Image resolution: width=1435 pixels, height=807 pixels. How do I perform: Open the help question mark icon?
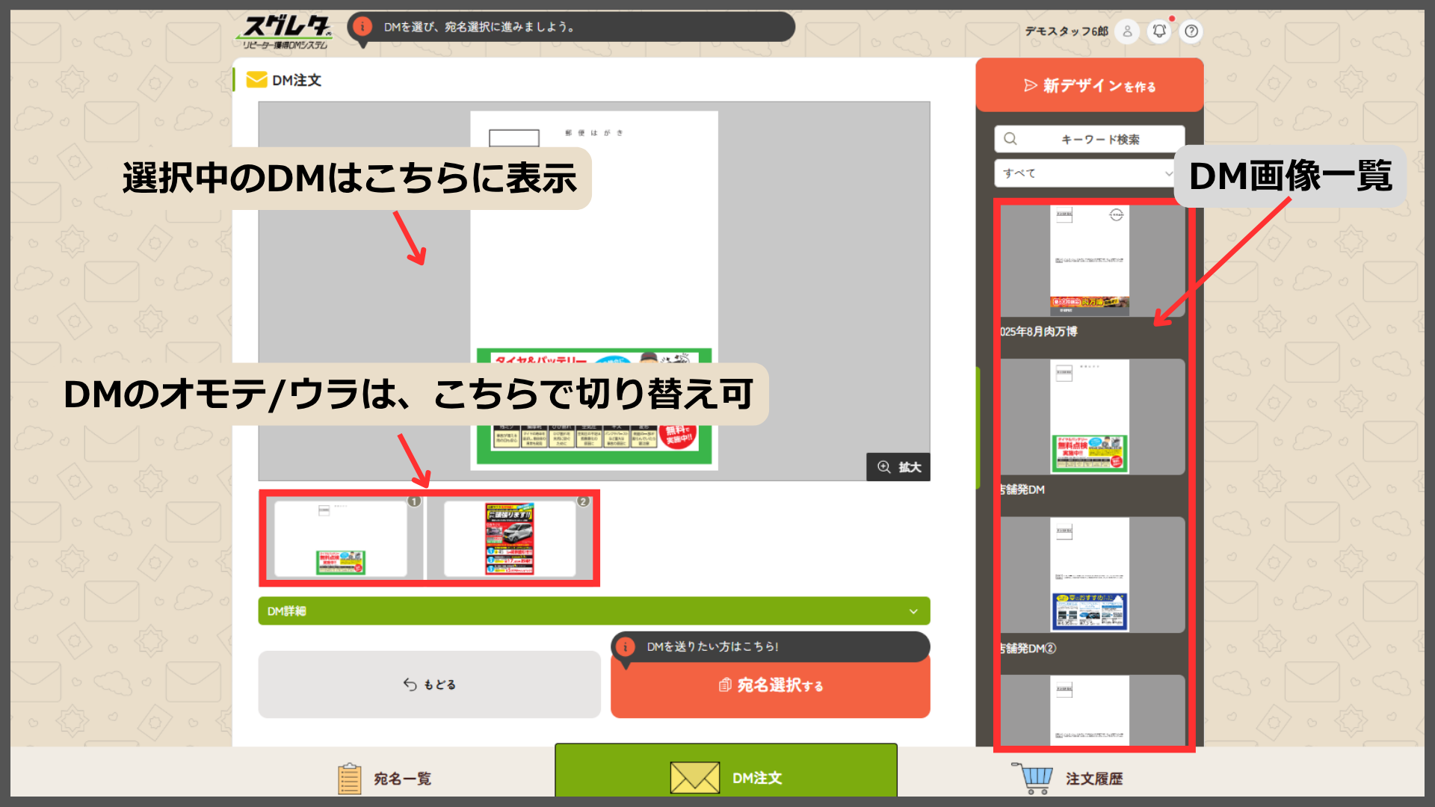(x=1191, y=31)
